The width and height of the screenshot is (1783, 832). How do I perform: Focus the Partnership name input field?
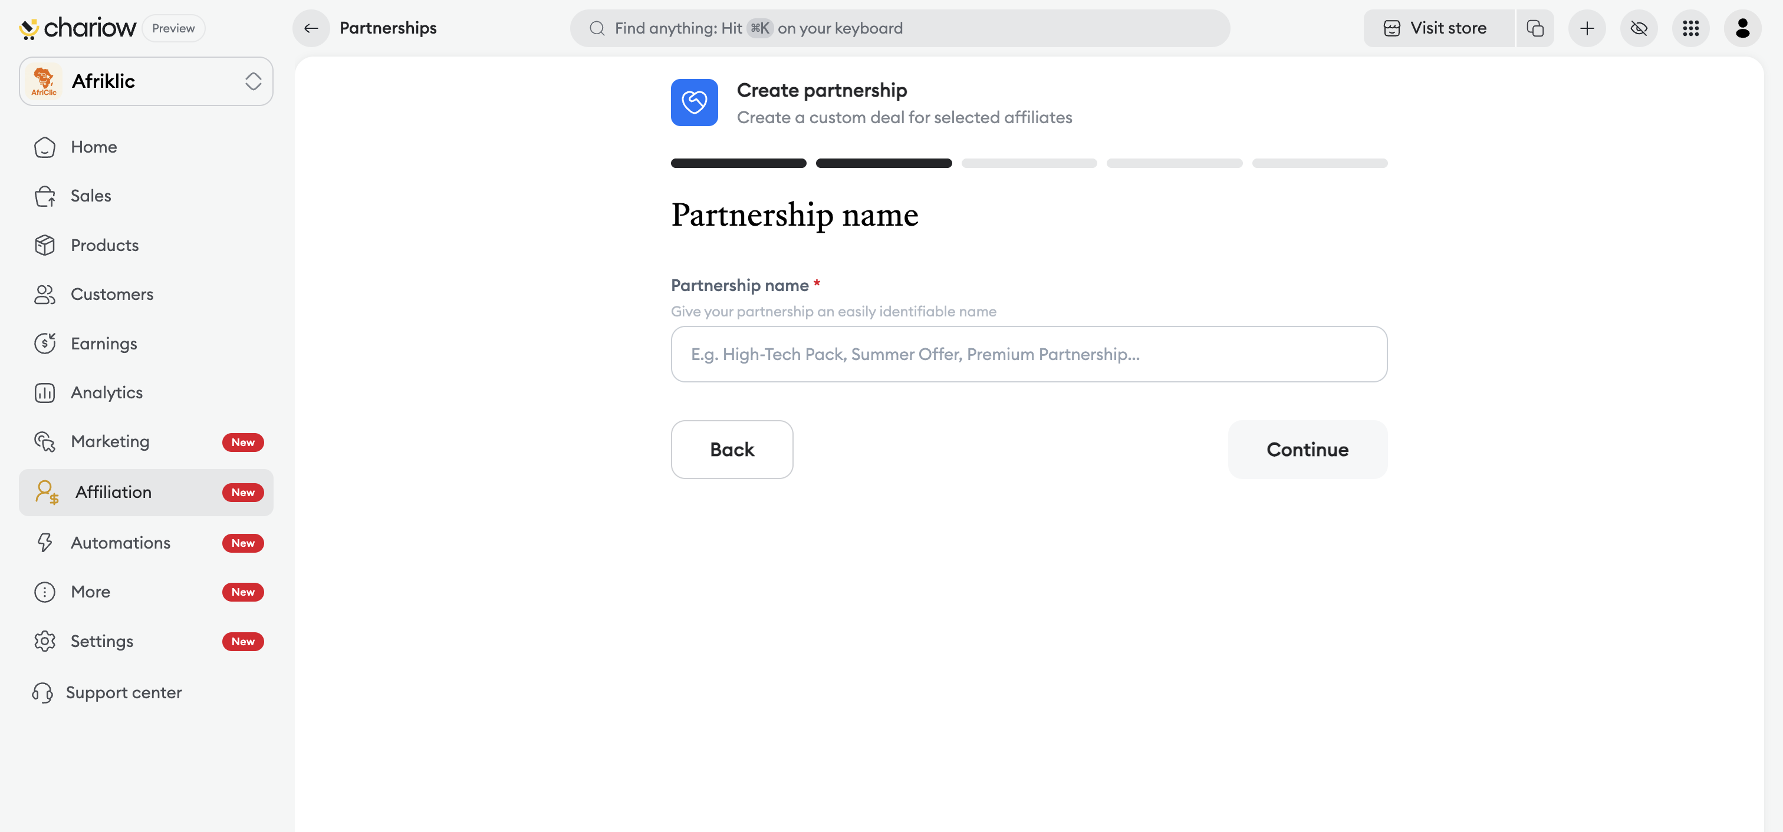(x=1028, y=354)
